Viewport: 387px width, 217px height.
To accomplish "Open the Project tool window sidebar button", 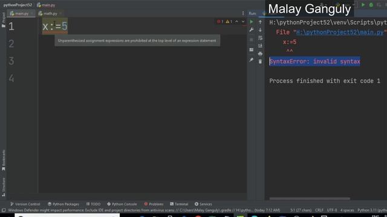I will coord(4,20).
